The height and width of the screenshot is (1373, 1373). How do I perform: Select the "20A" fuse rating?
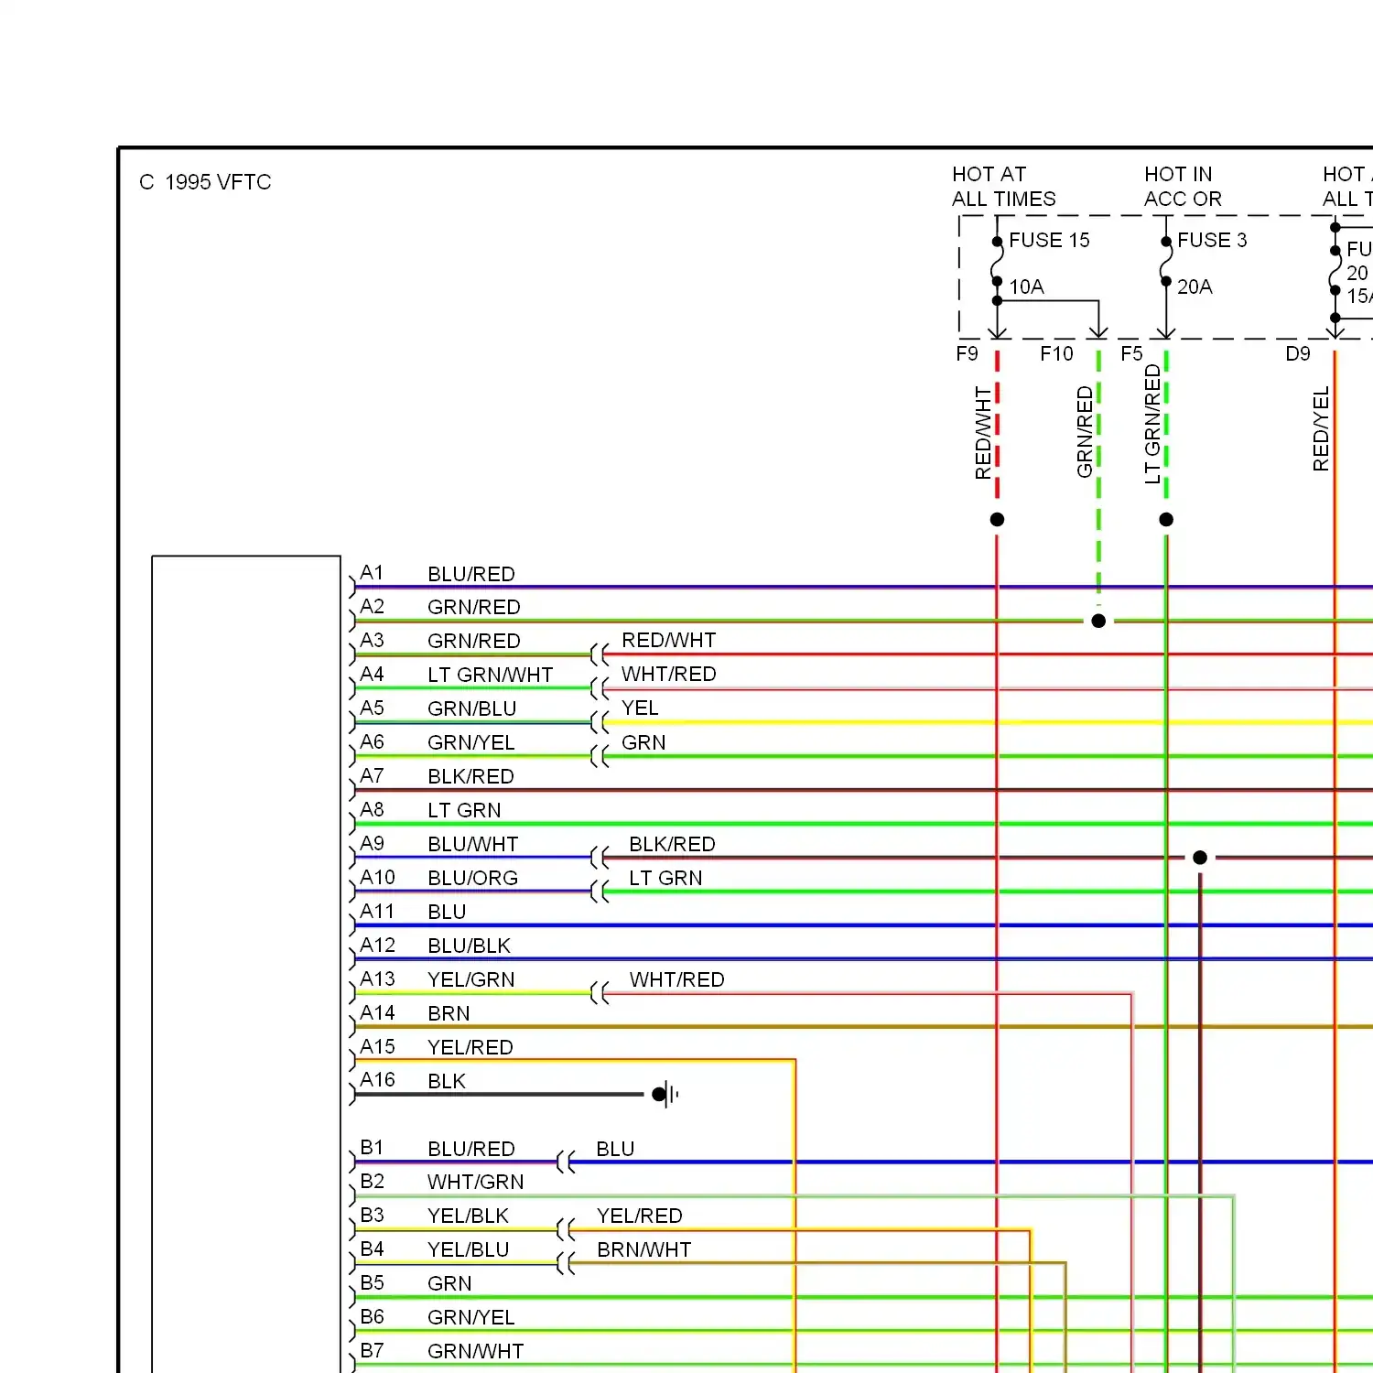(x=1195, y=286)
